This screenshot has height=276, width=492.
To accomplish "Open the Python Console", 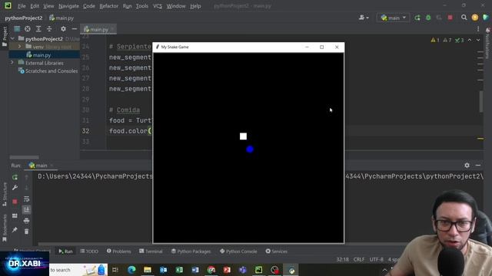I will 238,251.
